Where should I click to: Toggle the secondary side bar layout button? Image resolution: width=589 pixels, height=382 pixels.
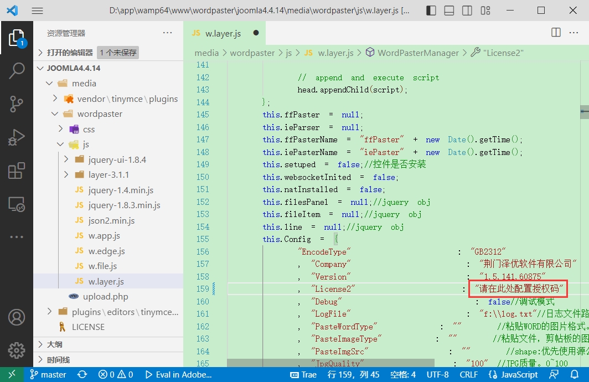click(467, 11)
